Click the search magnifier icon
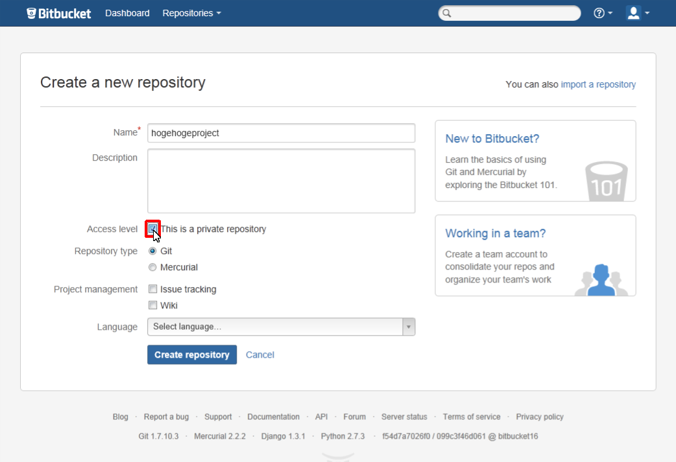Screen dimensions: 676x462 (x=446, y=14)
